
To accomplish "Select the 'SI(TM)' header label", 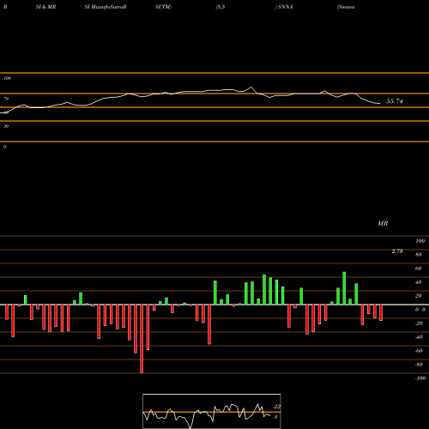I will [163, 7].
